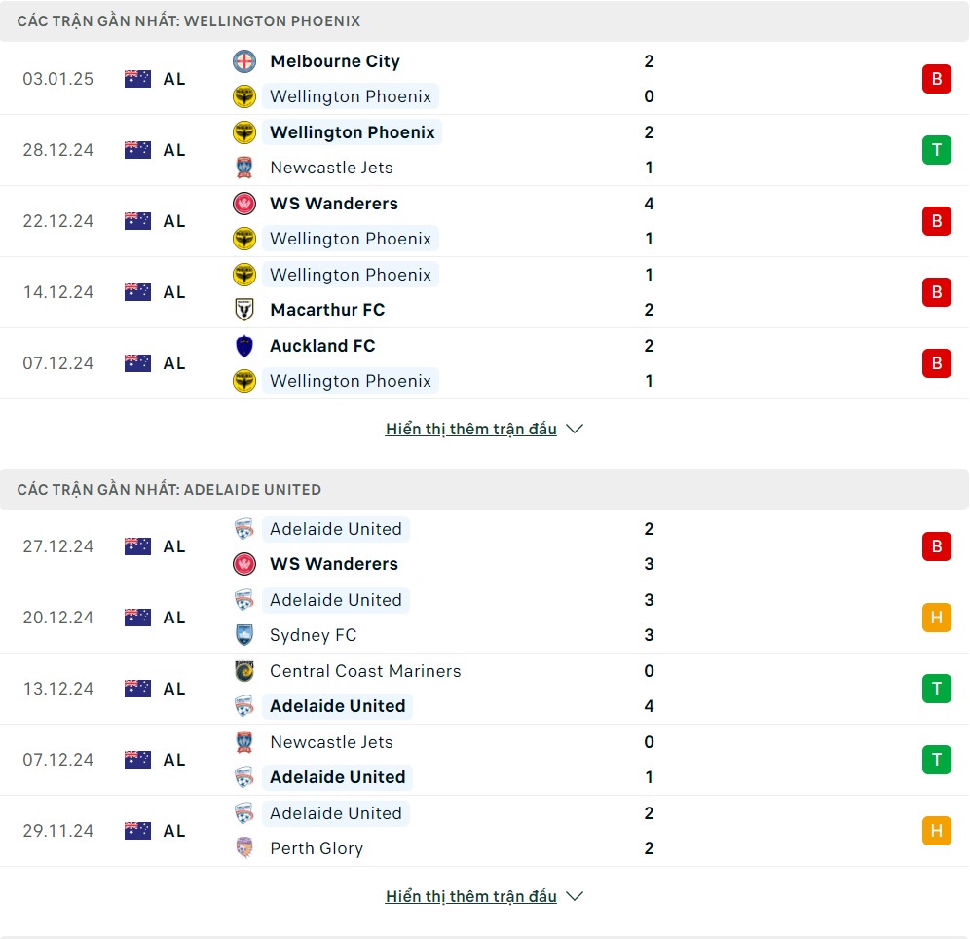This screenshot has height=939, width=970.
Task: Click the WS Wanderers logo in the 22.12.24 match
Action: click(244, 204)
